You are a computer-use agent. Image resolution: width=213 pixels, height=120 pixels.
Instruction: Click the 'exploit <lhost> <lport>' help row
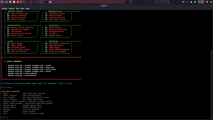(x=27, y=101)
